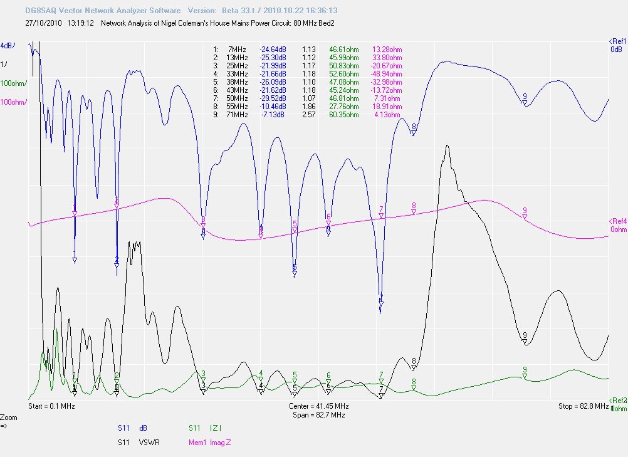This screenshot has height=457, width=628.
Task: Click the Network Analysis caption text
Action: pyautogui.click(x=217, y=23)
